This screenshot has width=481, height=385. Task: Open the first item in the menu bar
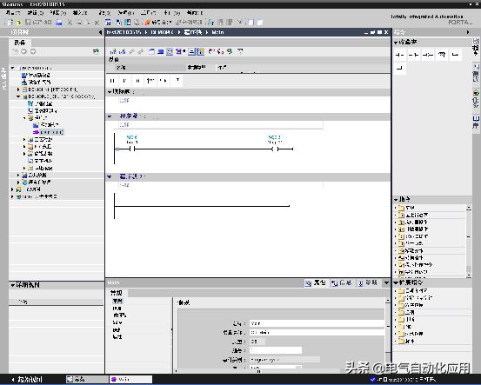coord(13,13)
